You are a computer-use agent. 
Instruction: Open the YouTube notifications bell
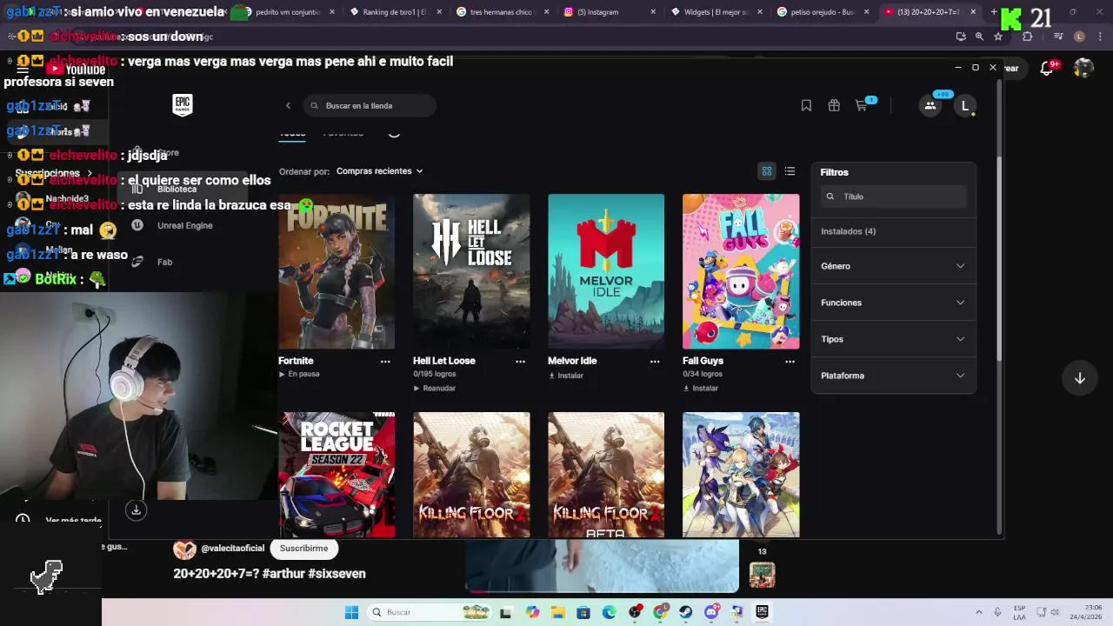coord(1048,68)
